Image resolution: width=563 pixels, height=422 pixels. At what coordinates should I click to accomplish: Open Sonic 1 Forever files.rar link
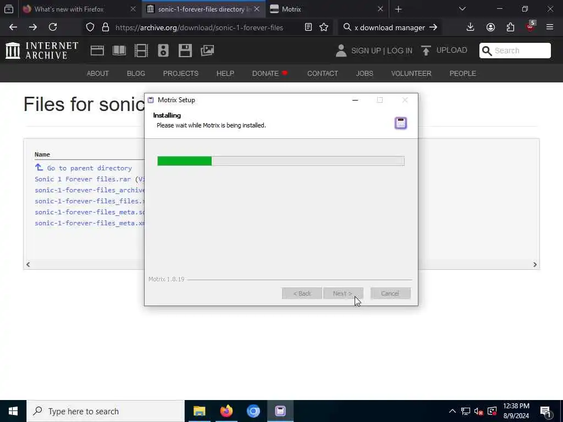82,179
